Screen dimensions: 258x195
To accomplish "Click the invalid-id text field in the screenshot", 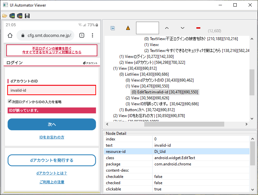I will 52,90.
